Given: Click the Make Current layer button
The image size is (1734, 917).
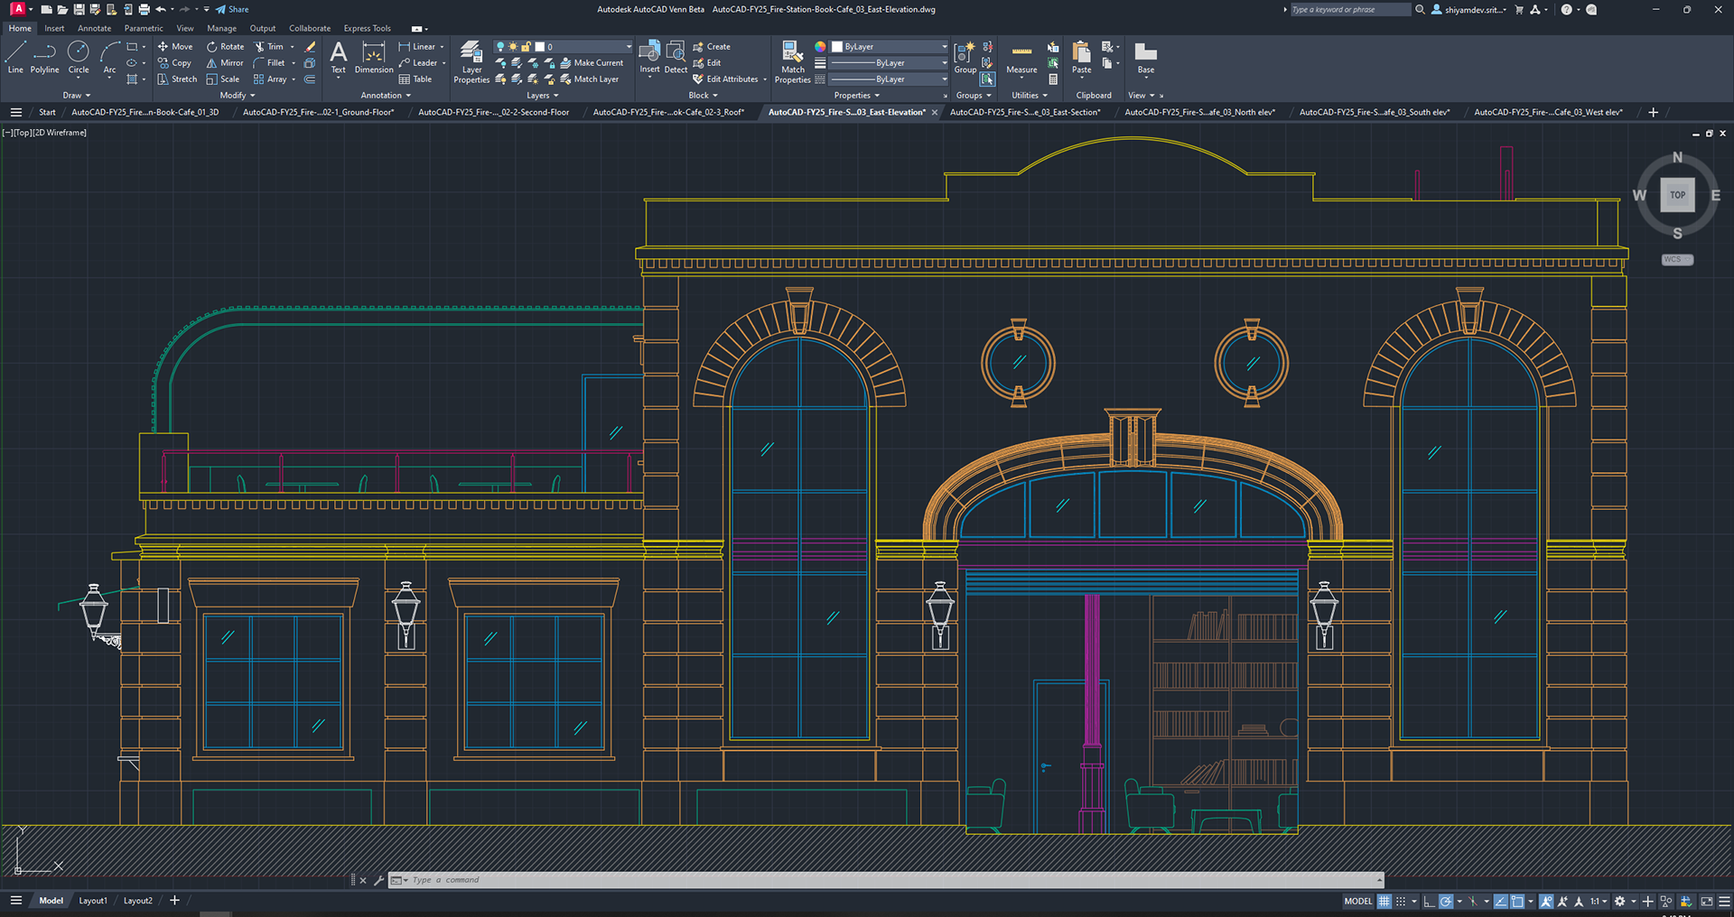Looking at the screenshot, I should (592, 63).
